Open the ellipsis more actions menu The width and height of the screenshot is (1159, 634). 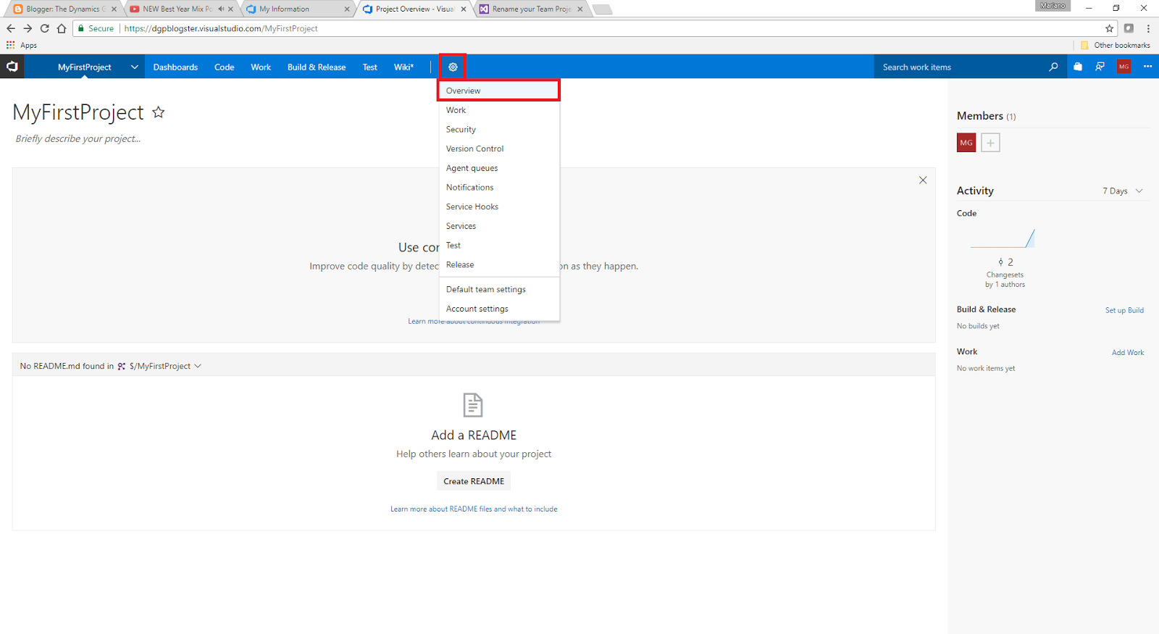1147,67
